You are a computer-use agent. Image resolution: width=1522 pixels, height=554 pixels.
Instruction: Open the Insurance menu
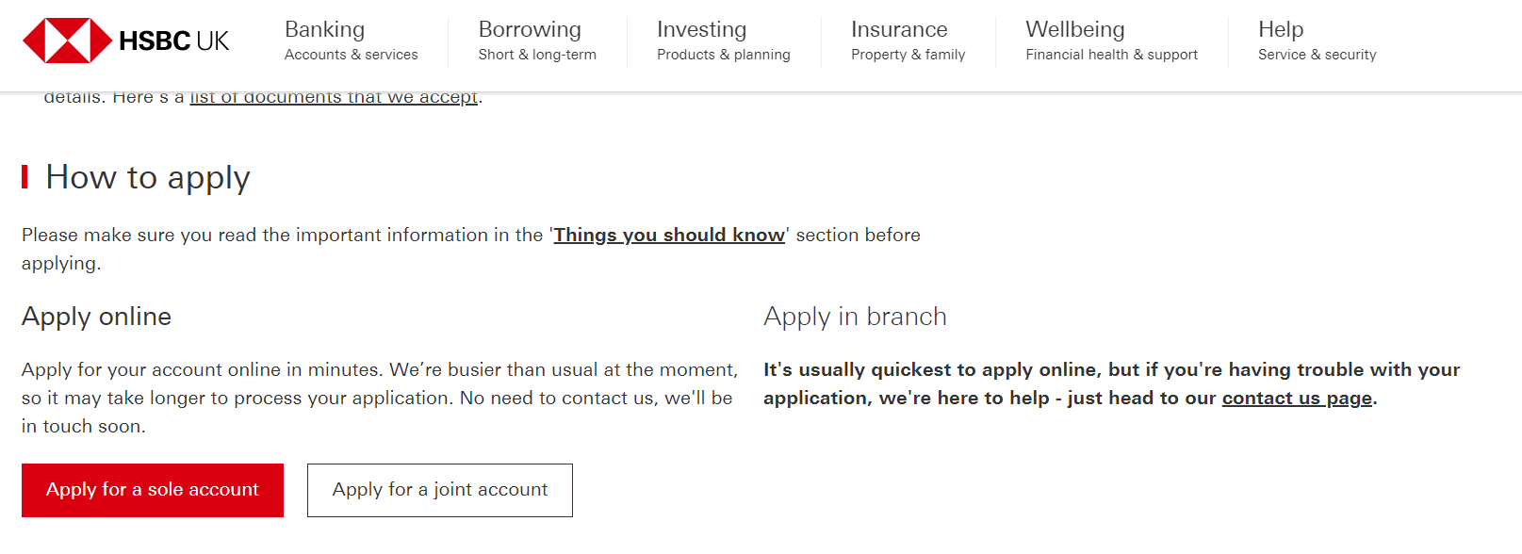point(899,29)
